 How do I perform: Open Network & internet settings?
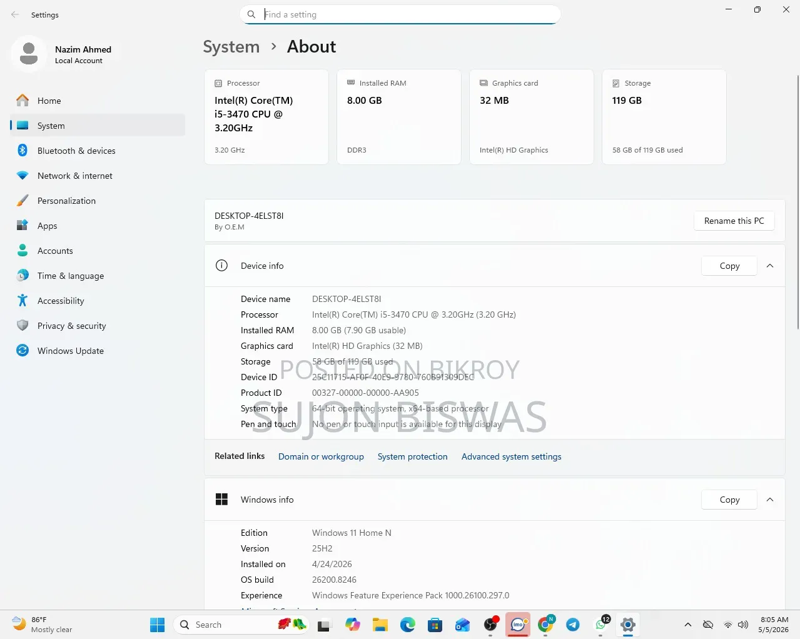tap(98, 176)
